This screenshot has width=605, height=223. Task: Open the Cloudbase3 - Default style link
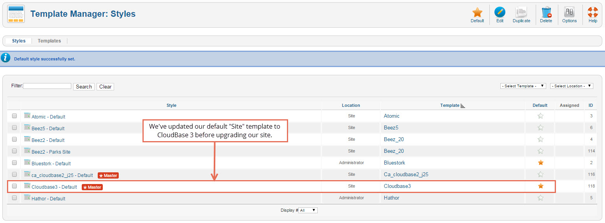[x=54, y=187]
